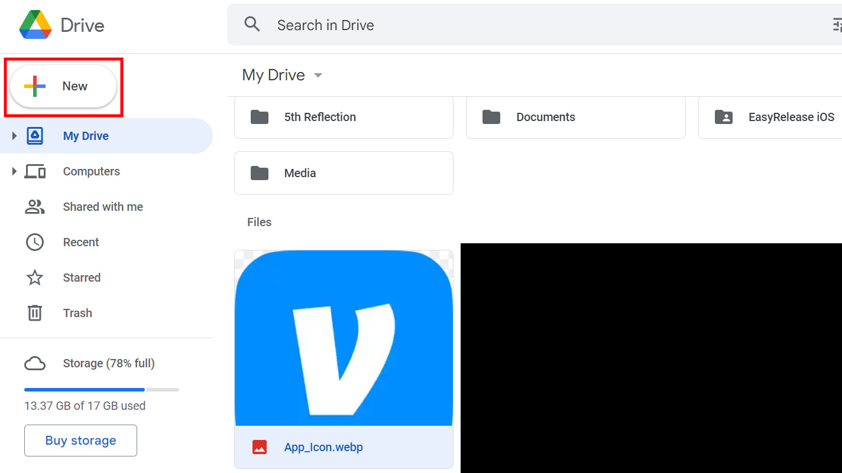This screenshot has width=842, height=473.
Task: Click the Storage cloud icon
Action: [35, 364]
